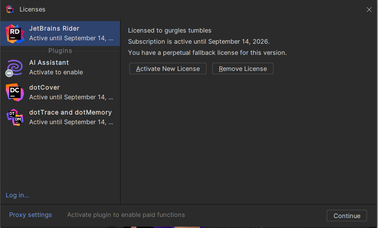Image resolution: width=378 pixels, height=228 pixels.
Task: Open Proxy settings link
Action: tap(30, 215)
